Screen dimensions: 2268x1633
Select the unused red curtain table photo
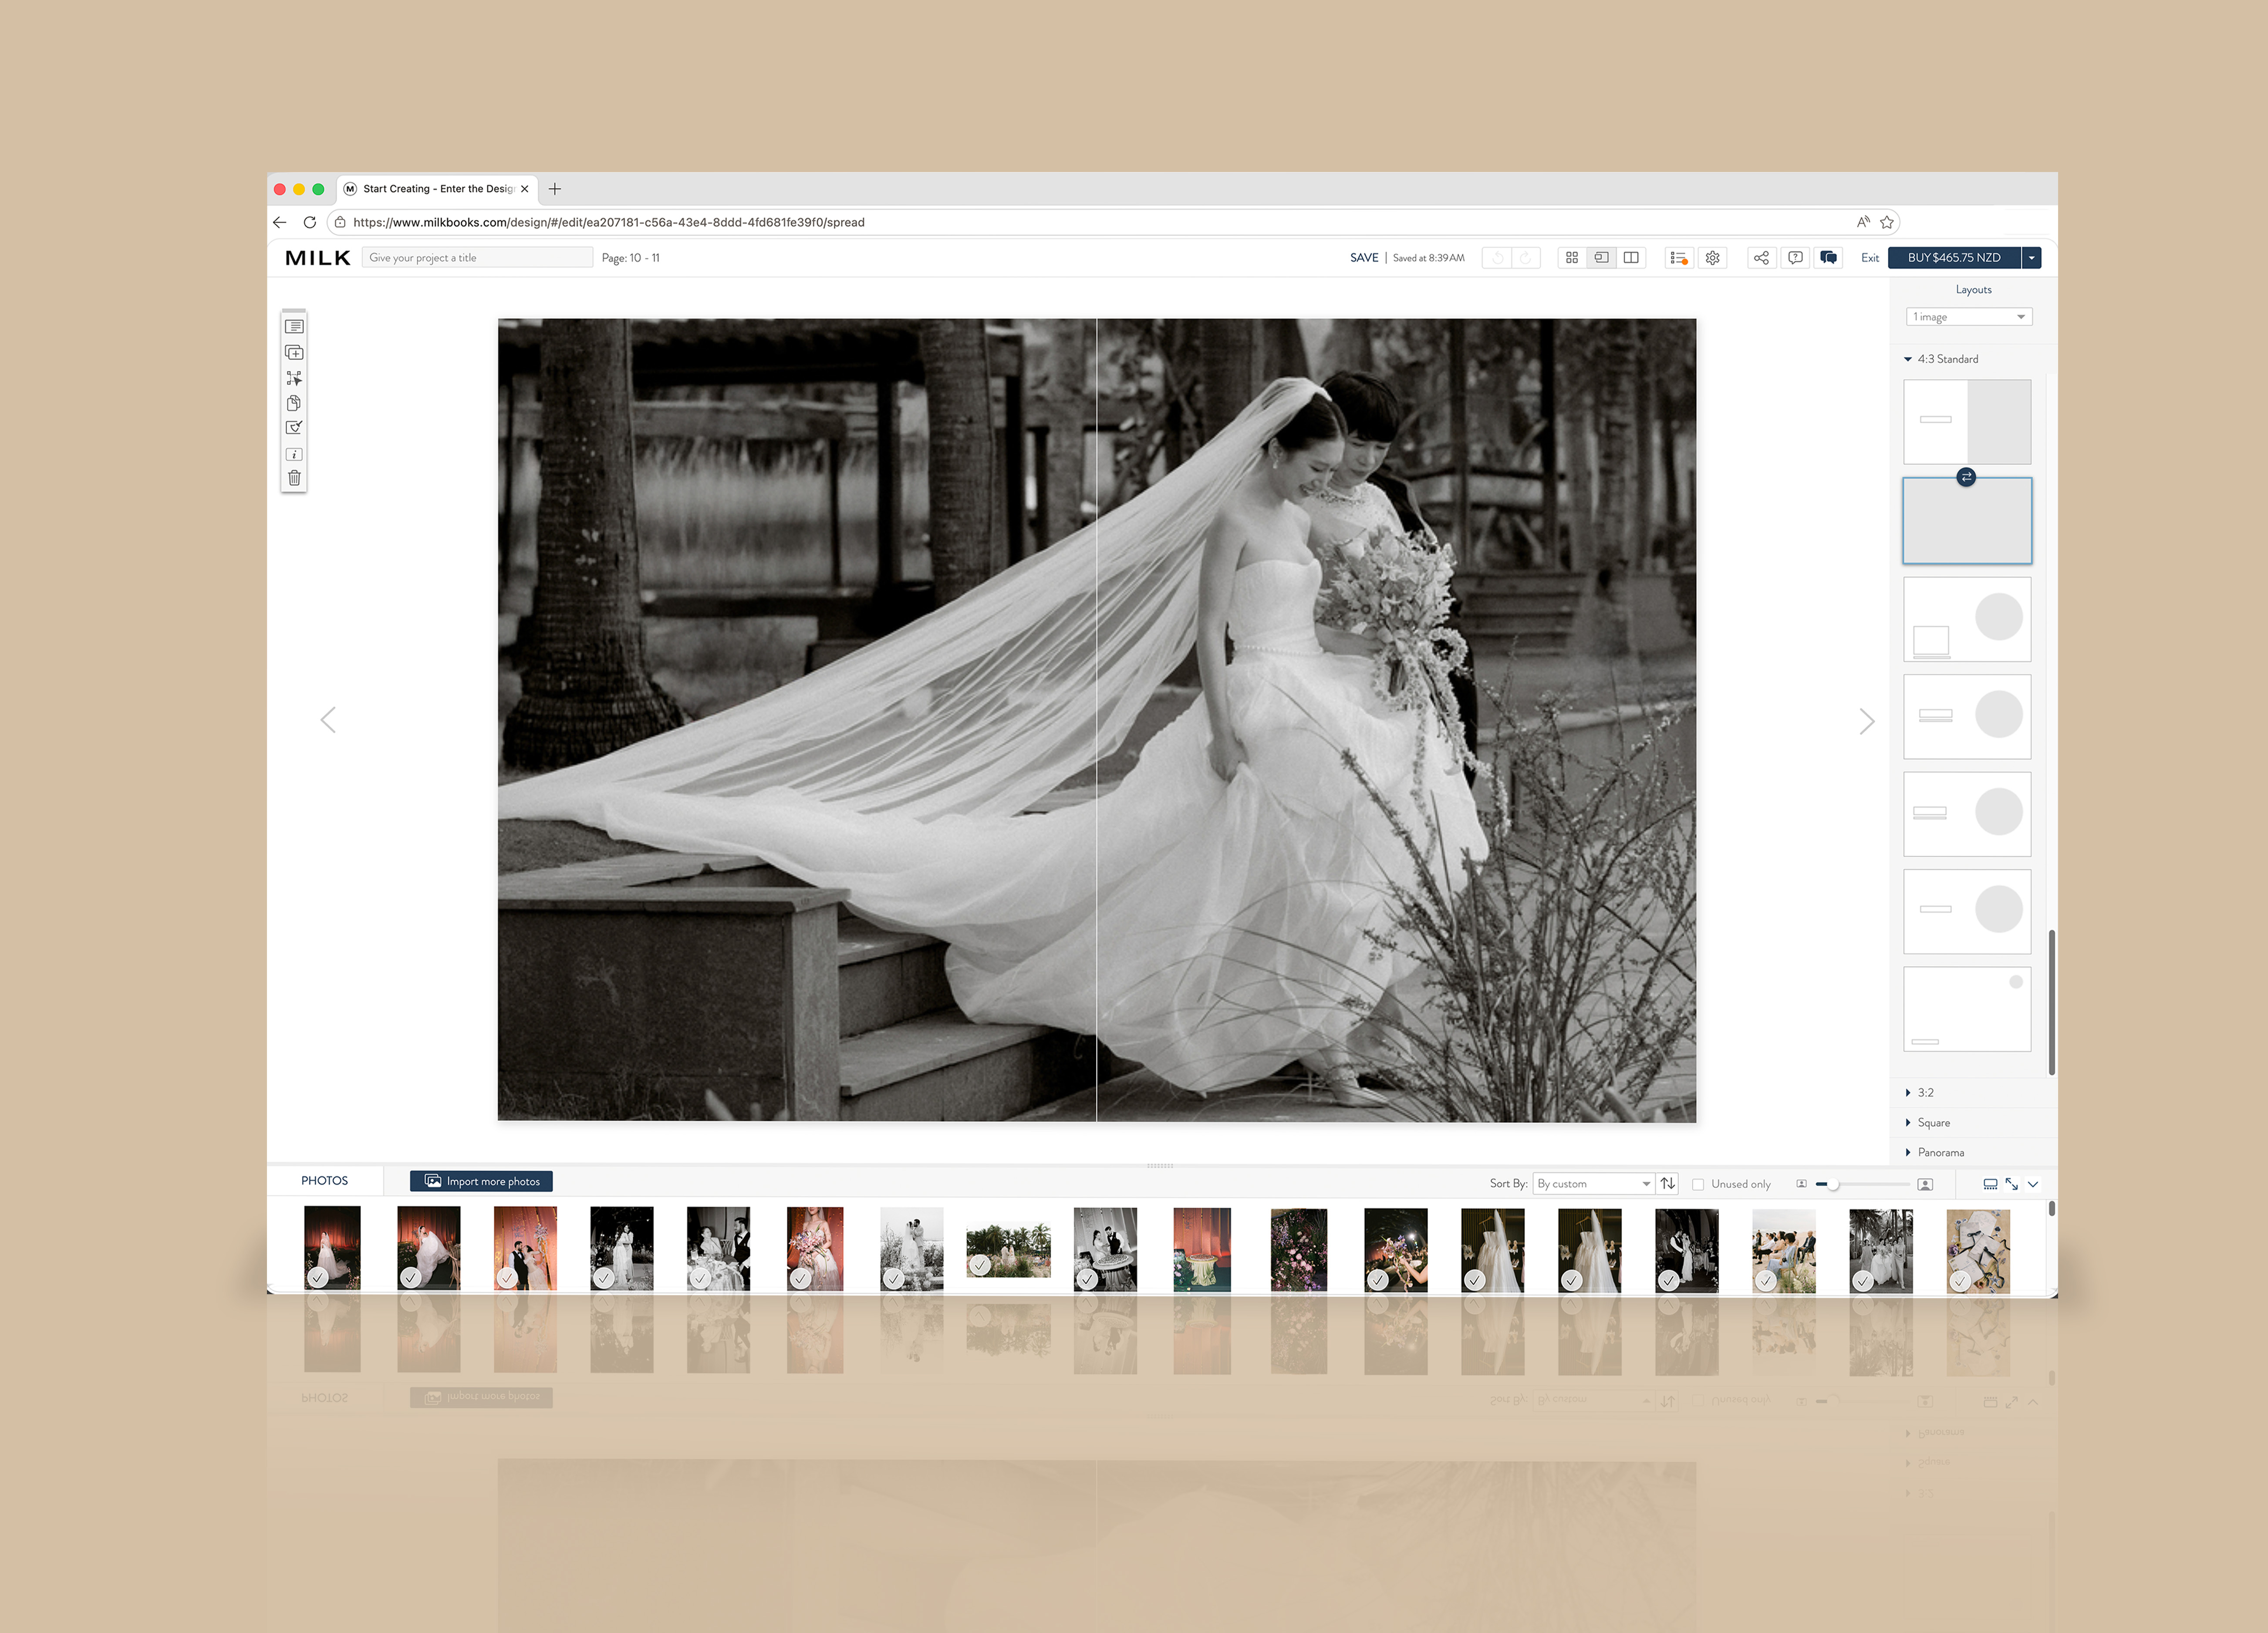click(x=1202, y=1249)
